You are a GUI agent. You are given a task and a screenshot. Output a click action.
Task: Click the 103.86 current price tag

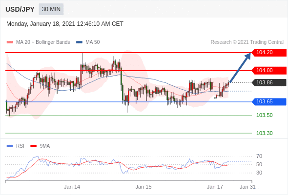coord(269,82)
